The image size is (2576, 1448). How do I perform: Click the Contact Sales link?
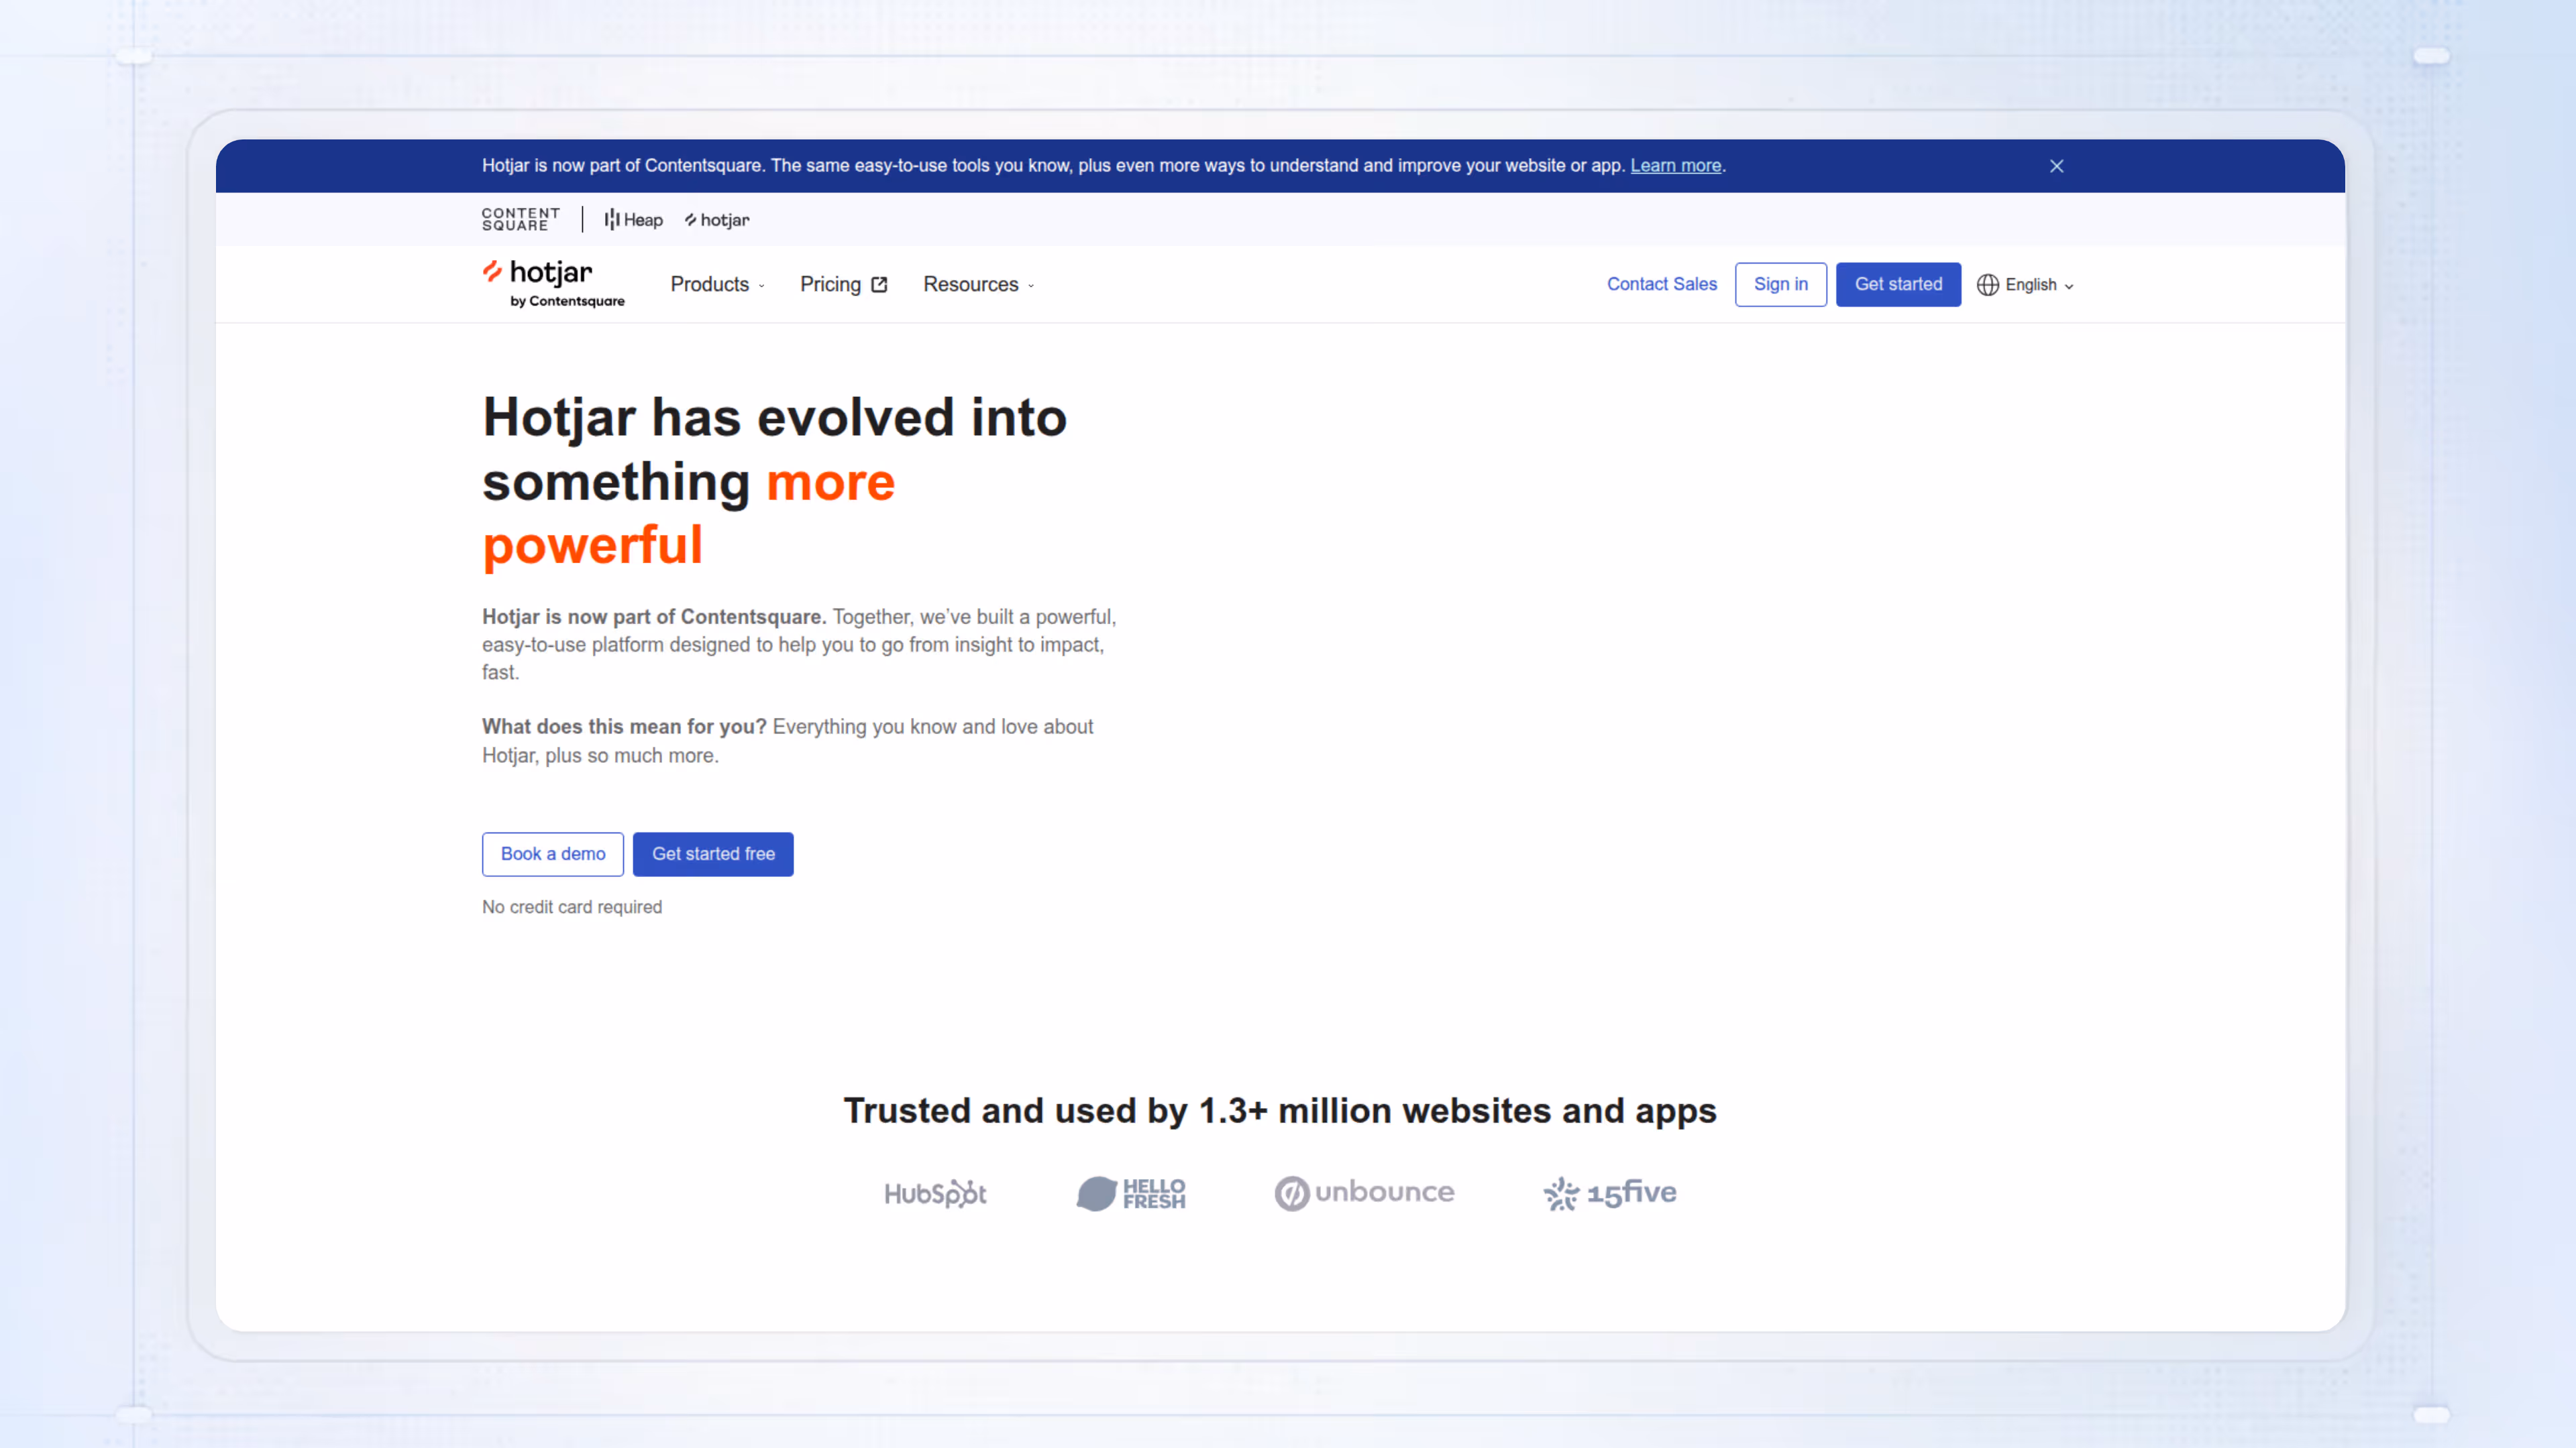point(1661,284)
